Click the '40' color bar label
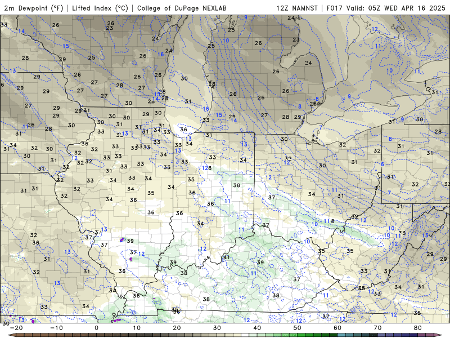 click(x=257, y=328)
